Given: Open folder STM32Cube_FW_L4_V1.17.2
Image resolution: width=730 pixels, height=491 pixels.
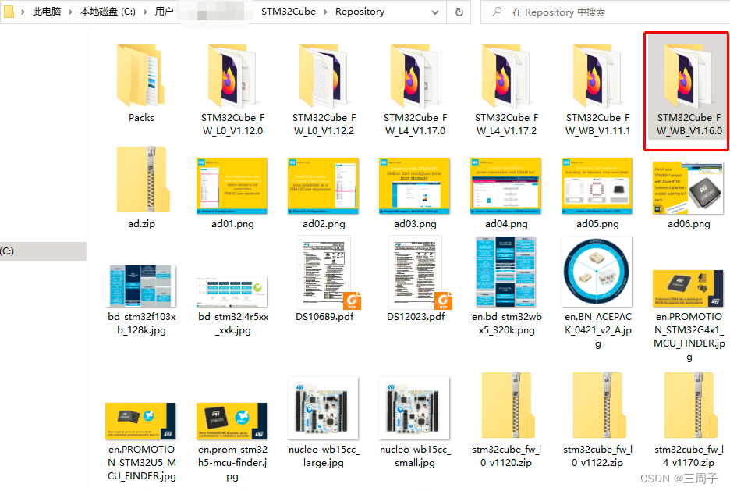Looking at the screenshot, I should coord(506,88).
